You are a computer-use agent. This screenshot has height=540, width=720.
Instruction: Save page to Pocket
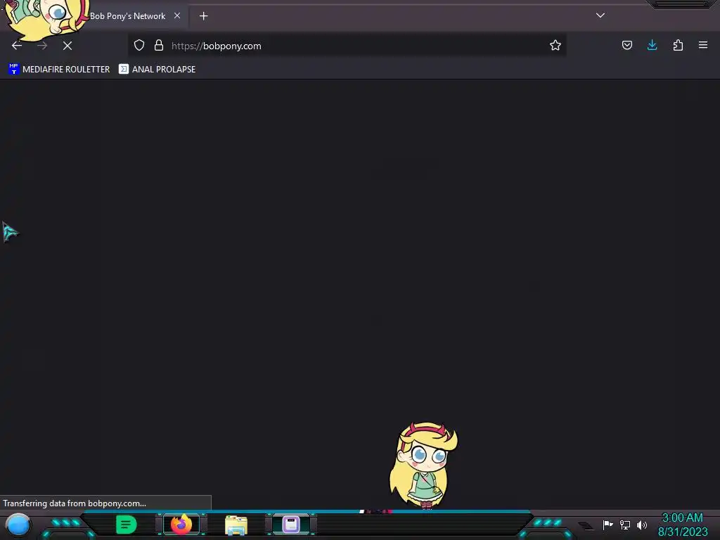[626, 45]
